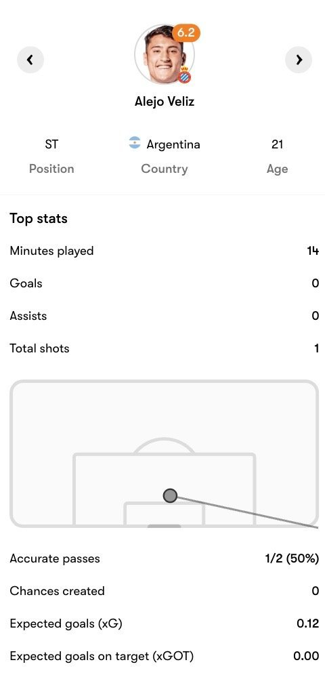Go to previous player with left arrow
325x675 pixels.
(30, 60)
